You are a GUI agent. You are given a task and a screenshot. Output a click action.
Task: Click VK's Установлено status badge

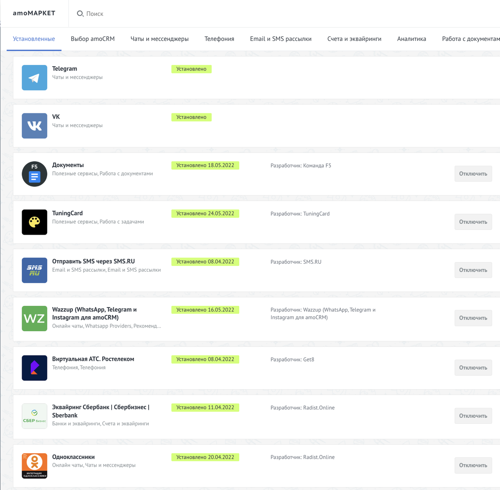(x=191, y=117)
